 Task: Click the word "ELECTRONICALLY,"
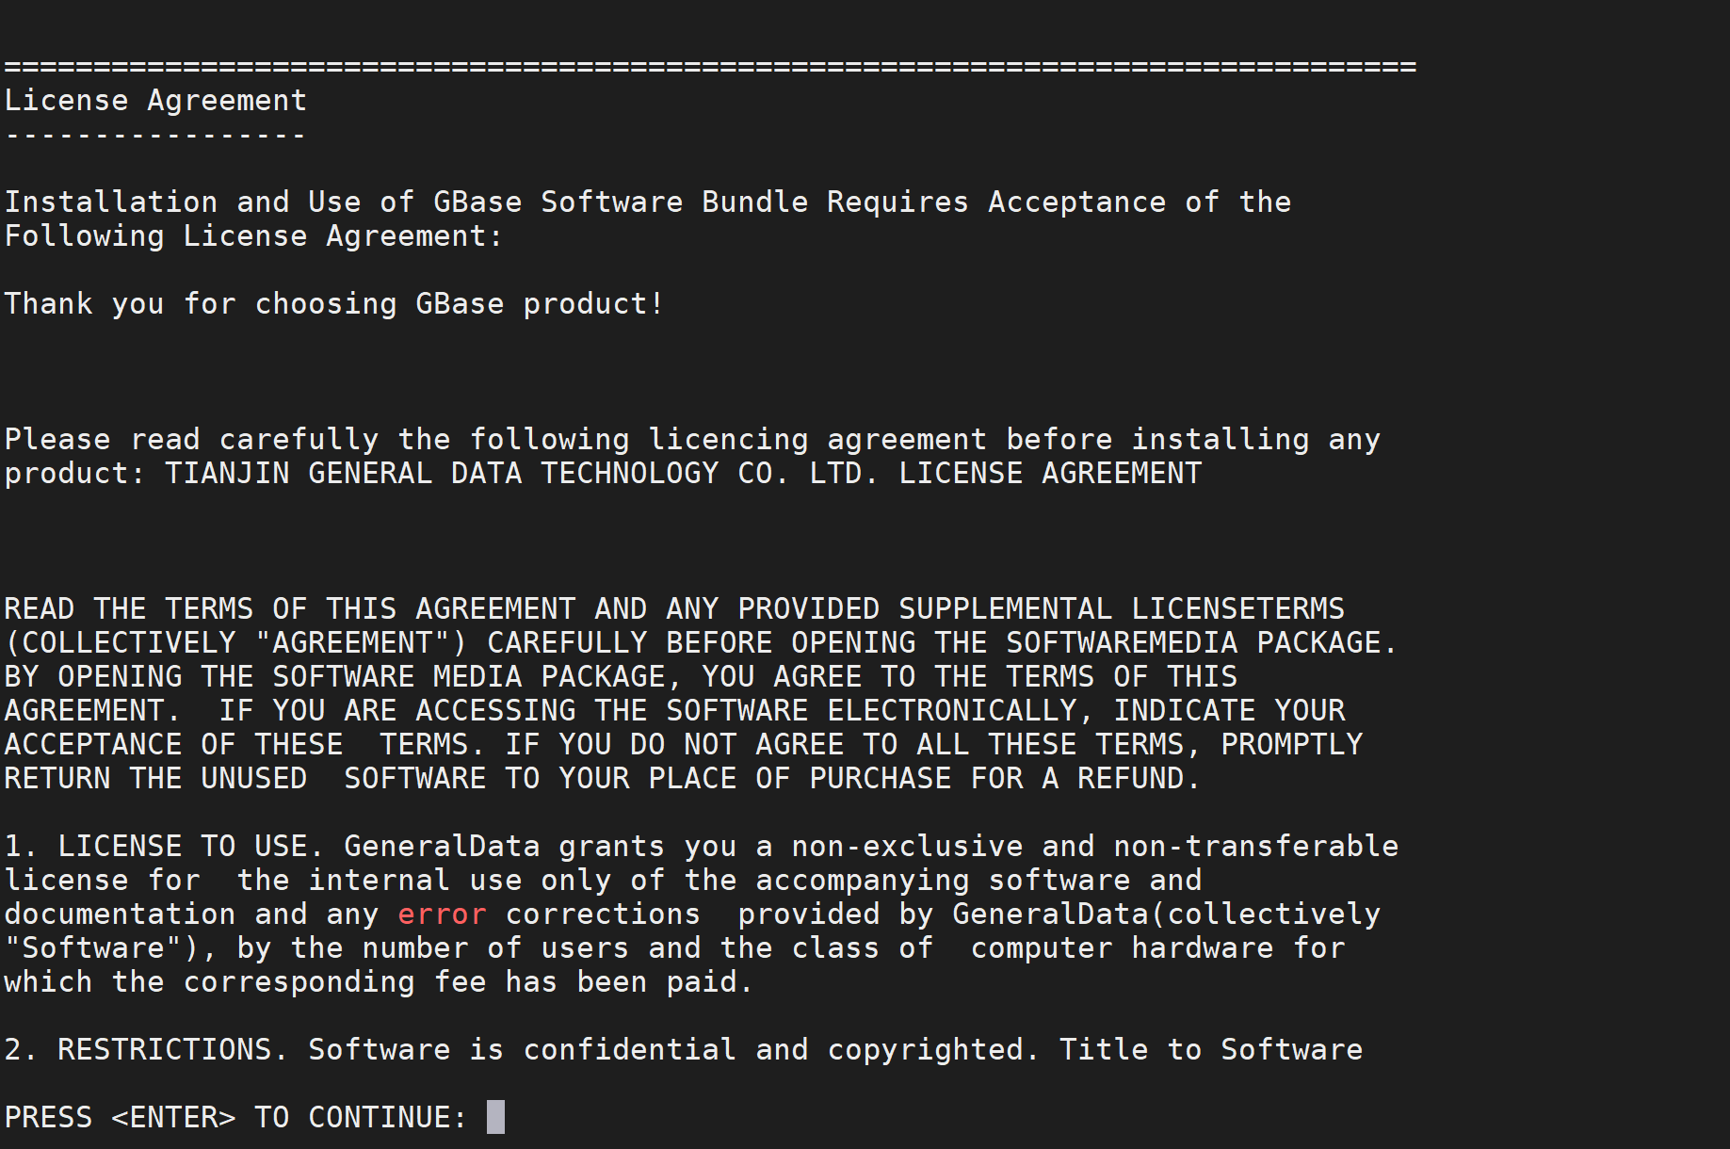[962, 711]
